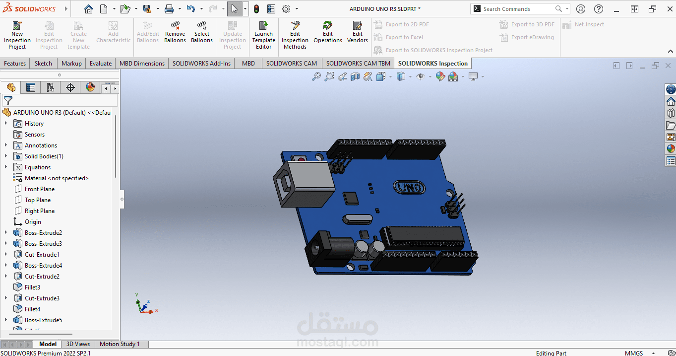Viewport: 676px width, 356px height.
Task: Click the Undo icon
Action: click(191, 9)
